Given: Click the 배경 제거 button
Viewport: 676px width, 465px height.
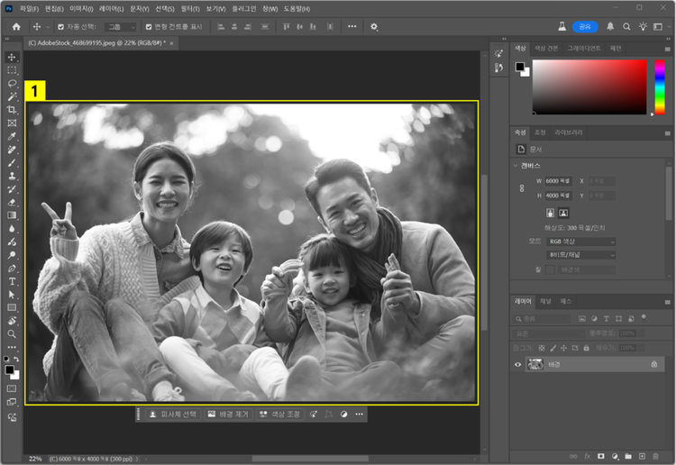Looking at the screenshot, I should 228,414.
